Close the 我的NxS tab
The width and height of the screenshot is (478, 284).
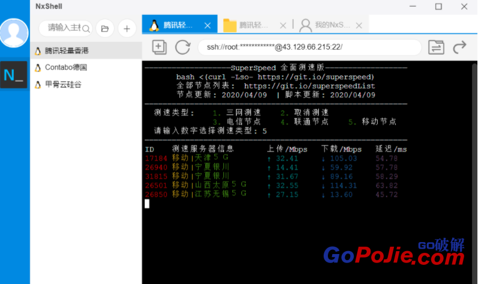click(358, 25)
